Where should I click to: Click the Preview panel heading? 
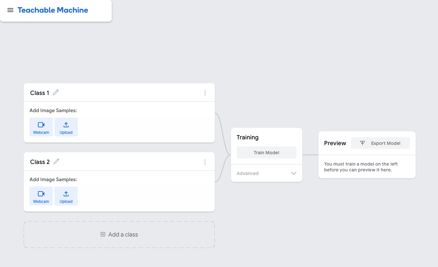click(335, 143)
